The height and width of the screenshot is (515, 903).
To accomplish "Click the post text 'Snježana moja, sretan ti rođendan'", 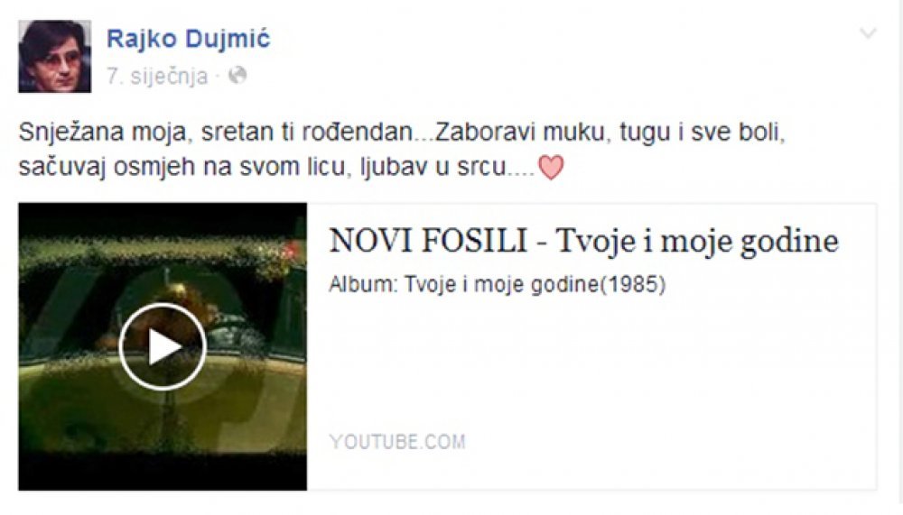I will [216, 133].
